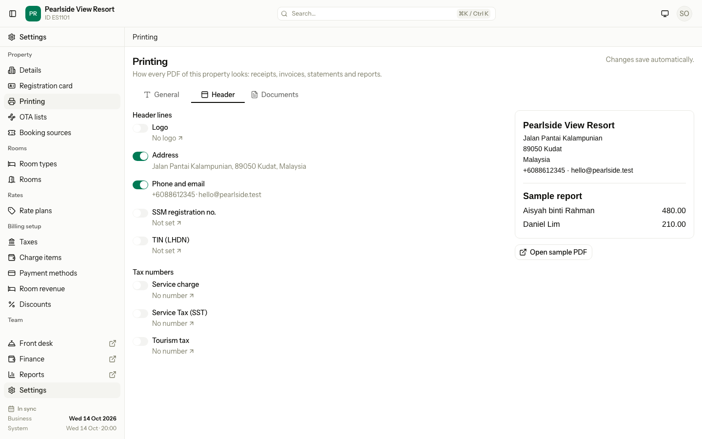Follow Not set link under TIN (LHDN)
Screen dimensions: 702x439
pyautogui.click(x=167, y=251)
